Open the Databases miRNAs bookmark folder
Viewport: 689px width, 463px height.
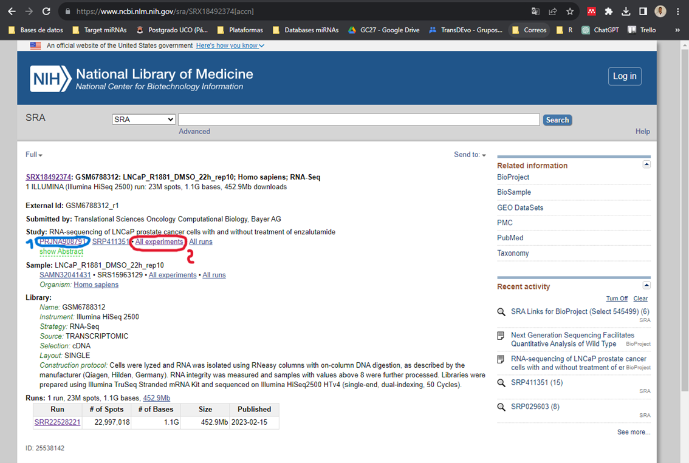click(306, 30)
